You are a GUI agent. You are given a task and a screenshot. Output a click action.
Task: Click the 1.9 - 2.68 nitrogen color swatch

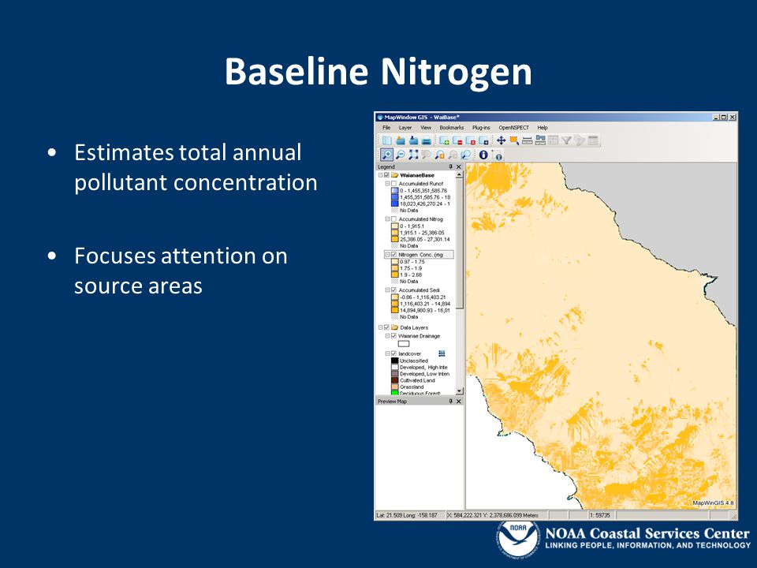(395, 275)
